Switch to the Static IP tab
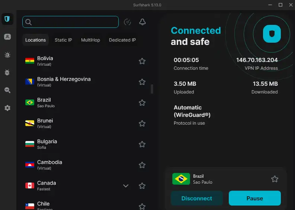 point(63,40)
